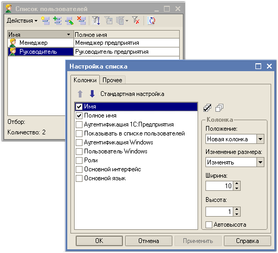Enable the Основной язык checkbox
Viewport: 278px width, 253px height.
(x=79, y=178)
